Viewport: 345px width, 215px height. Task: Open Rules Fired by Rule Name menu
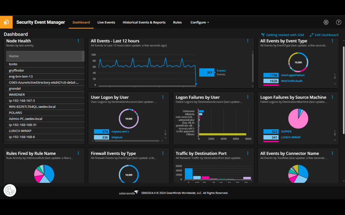(78, 153)
